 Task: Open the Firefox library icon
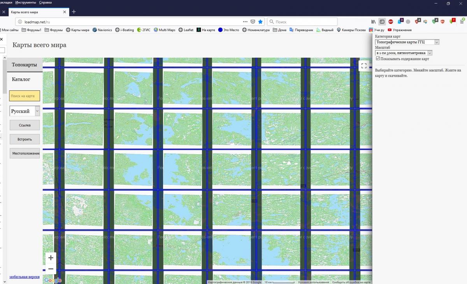click(x=374, y=22)
